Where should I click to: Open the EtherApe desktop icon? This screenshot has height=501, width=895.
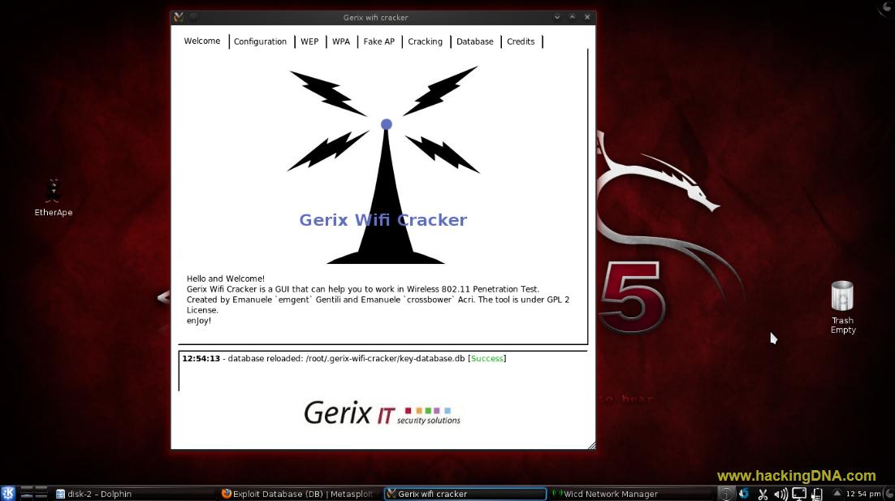[x=53, y=197]
